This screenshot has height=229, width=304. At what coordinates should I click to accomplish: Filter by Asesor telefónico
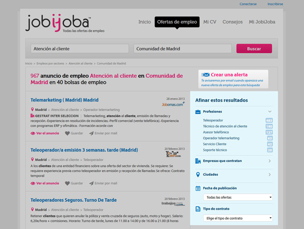click(216, 132)
